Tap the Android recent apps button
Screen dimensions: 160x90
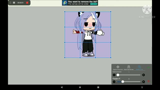[98, 87]
